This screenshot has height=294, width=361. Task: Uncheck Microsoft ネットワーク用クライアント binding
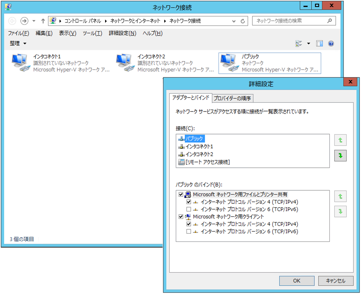pos(181,217)
